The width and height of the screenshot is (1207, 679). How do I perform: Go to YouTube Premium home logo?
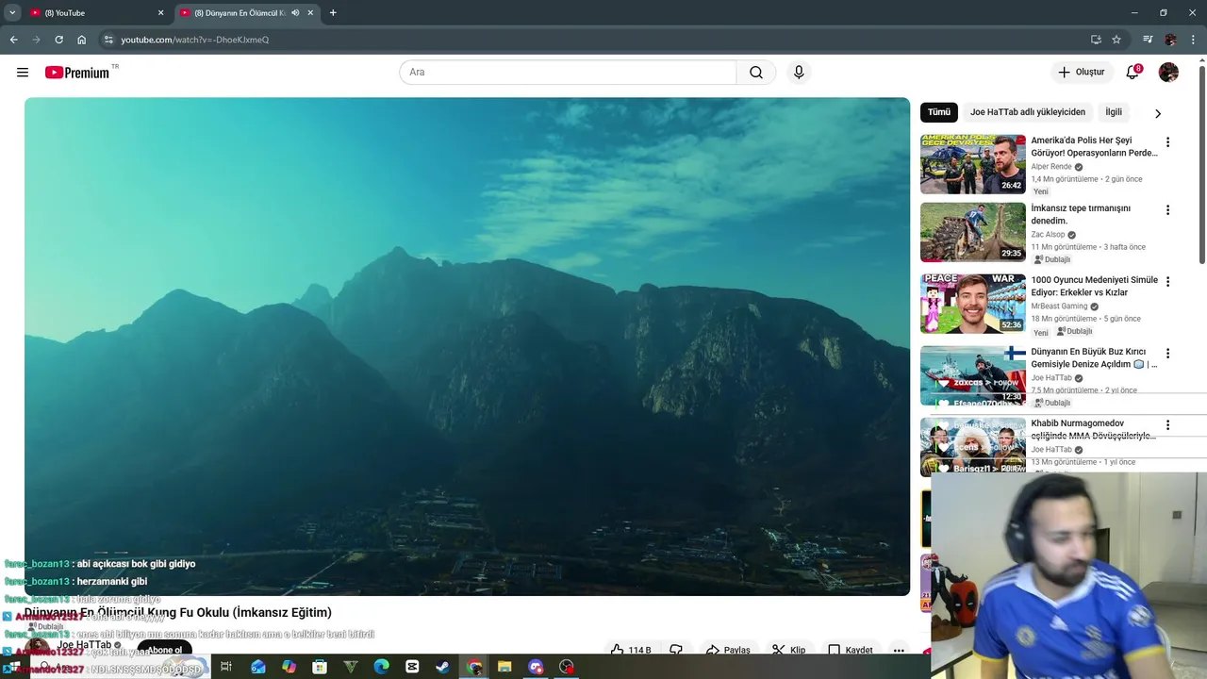point(77,73)
